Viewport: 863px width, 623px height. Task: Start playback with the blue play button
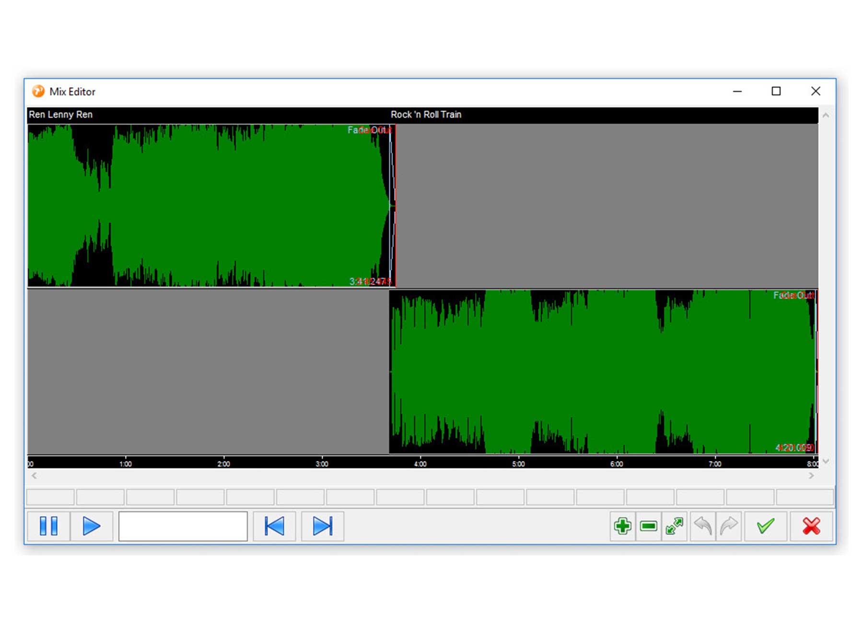92,526
